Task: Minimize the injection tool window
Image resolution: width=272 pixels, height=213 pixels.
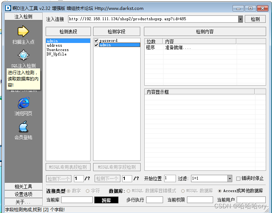Action: (x=238, y=8)
